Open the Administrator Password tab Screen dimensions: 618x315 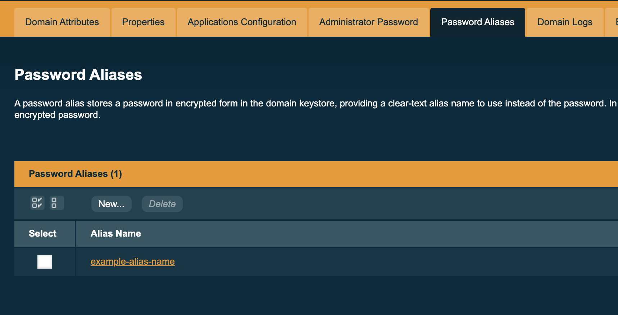point(368,22)
